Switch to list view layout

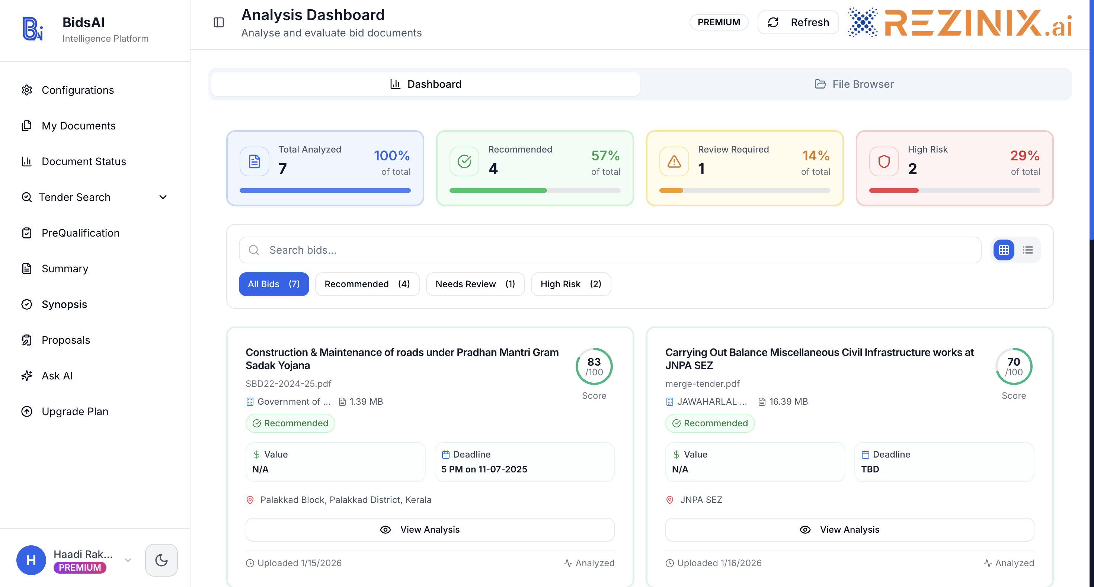tap(1028, 250)
